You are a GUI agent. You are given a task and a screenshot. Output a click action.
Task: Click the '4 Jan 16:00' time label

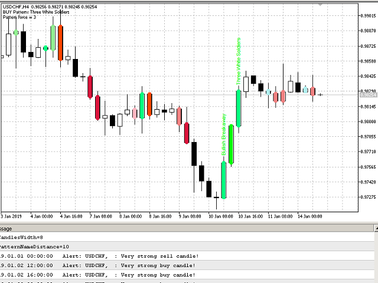coord(71,216)
